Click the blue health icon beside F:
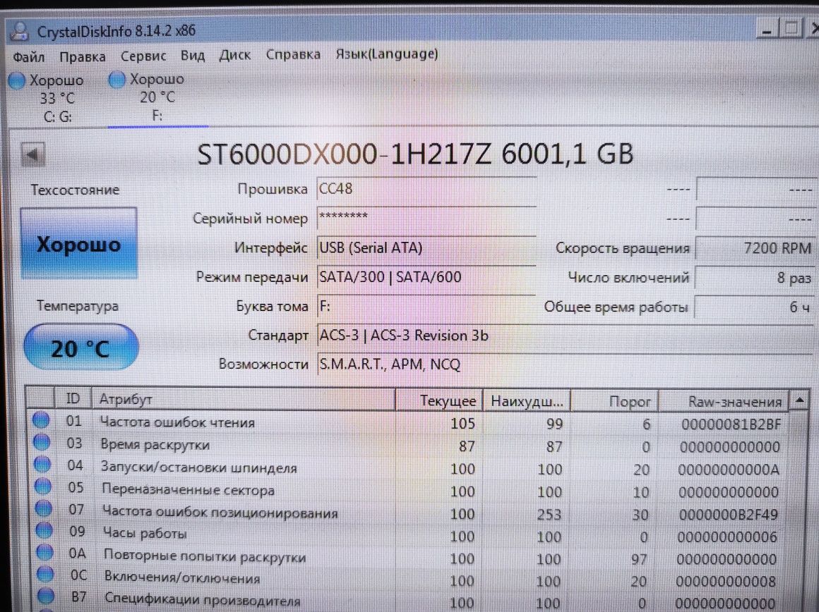819x612 pixels. (117, 80)
